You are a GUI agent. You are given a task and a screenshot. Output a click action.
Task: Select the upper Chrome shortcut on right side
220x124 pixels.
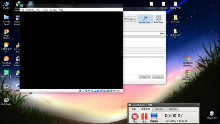tap(188, 61)
